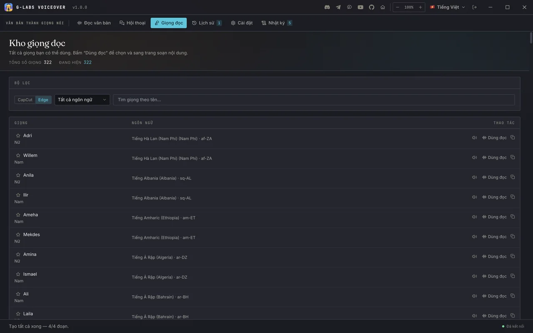Open the "Tất cả ngôn ngữ" language filter dropdown
533x333 pixels.
click(x=82, y=100)
